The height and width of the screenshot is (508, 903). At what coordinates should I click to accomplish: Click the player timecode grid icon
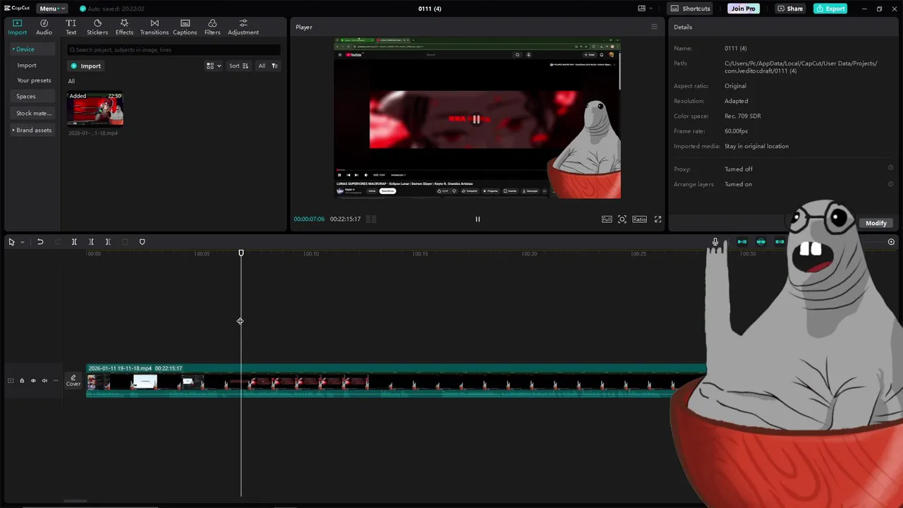(x=371, y=219)
